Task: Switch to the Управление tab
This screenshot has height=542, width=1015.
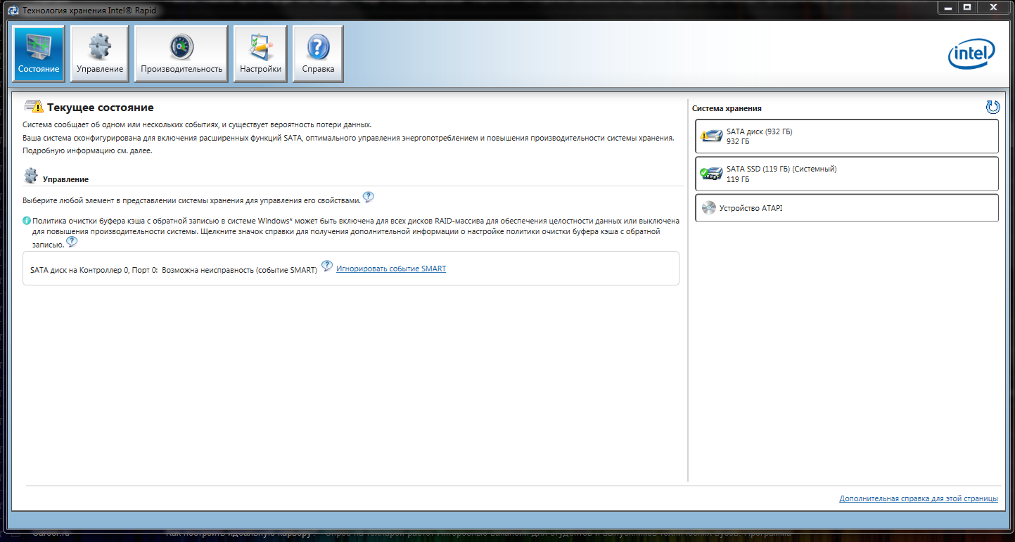Action: [100, 53]
